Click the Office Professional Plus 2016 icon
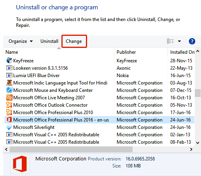The width and height of the screenshot is (201, 176). pyautogui.click(x=9, y=120)
